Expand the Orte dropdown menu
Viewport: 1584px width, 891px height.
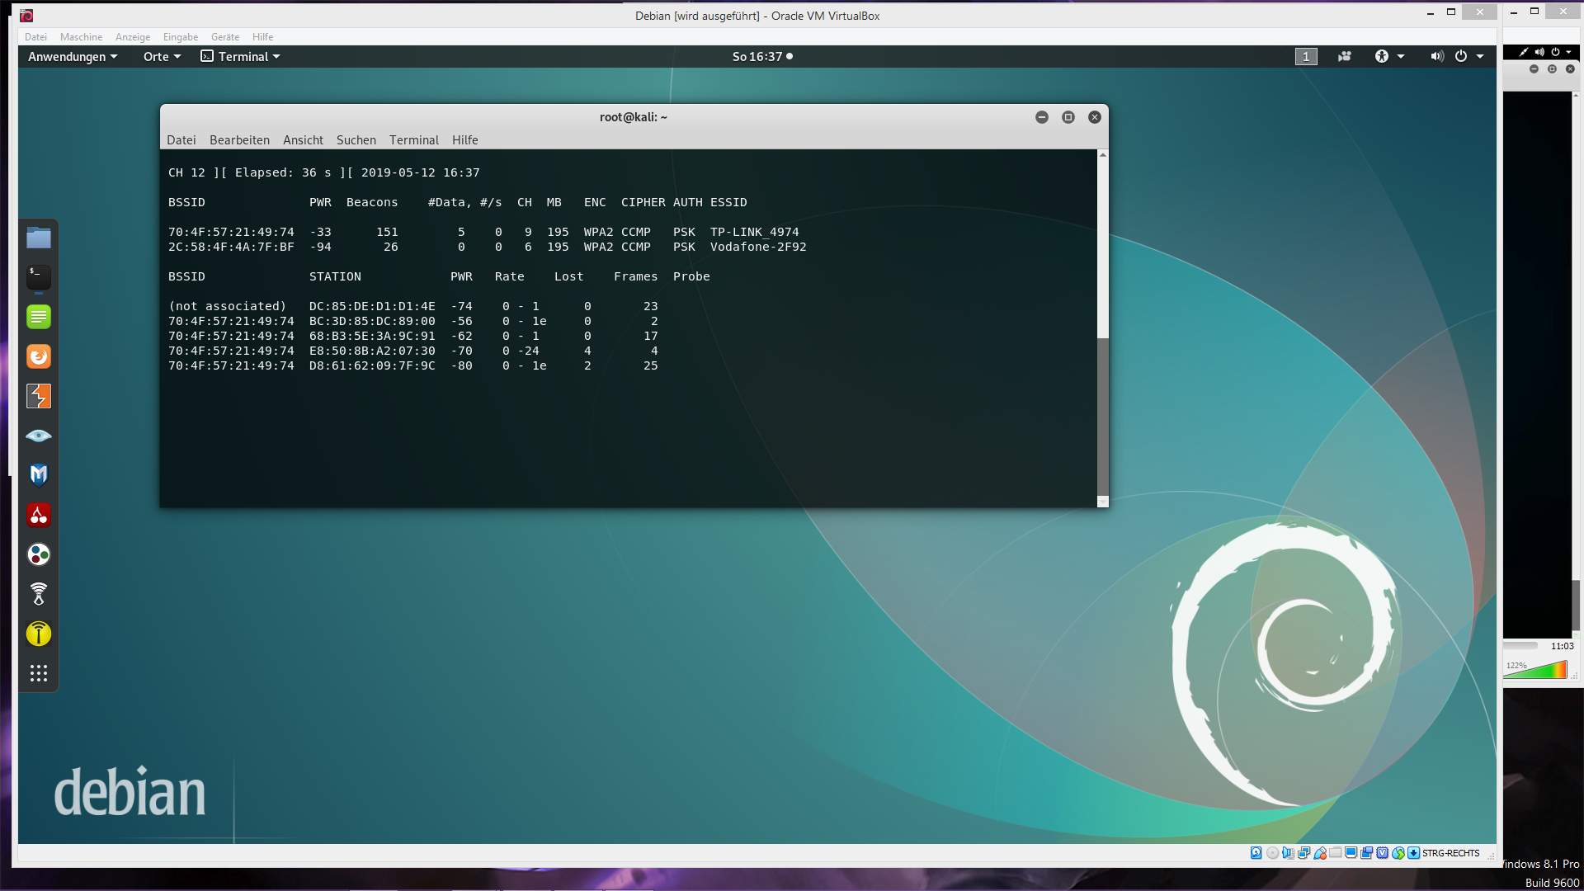pos(162,56)
